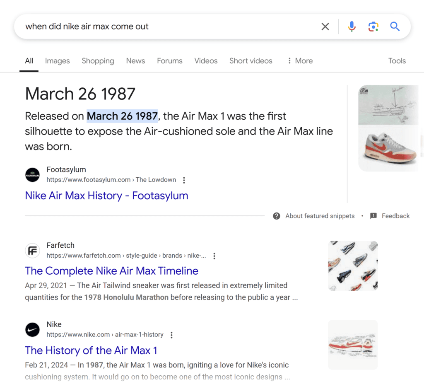Switch to the Images tab

click(57, 60)
